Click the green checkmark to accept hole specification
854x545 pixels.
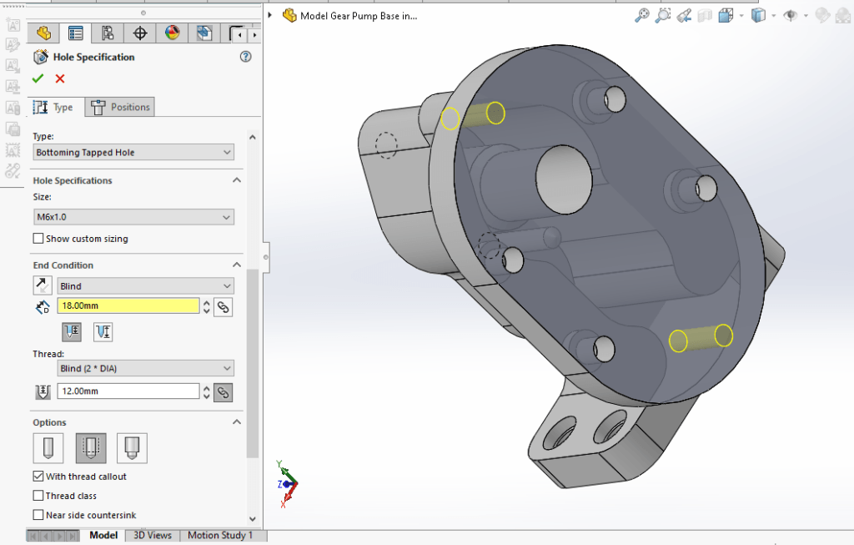(38, 78)
